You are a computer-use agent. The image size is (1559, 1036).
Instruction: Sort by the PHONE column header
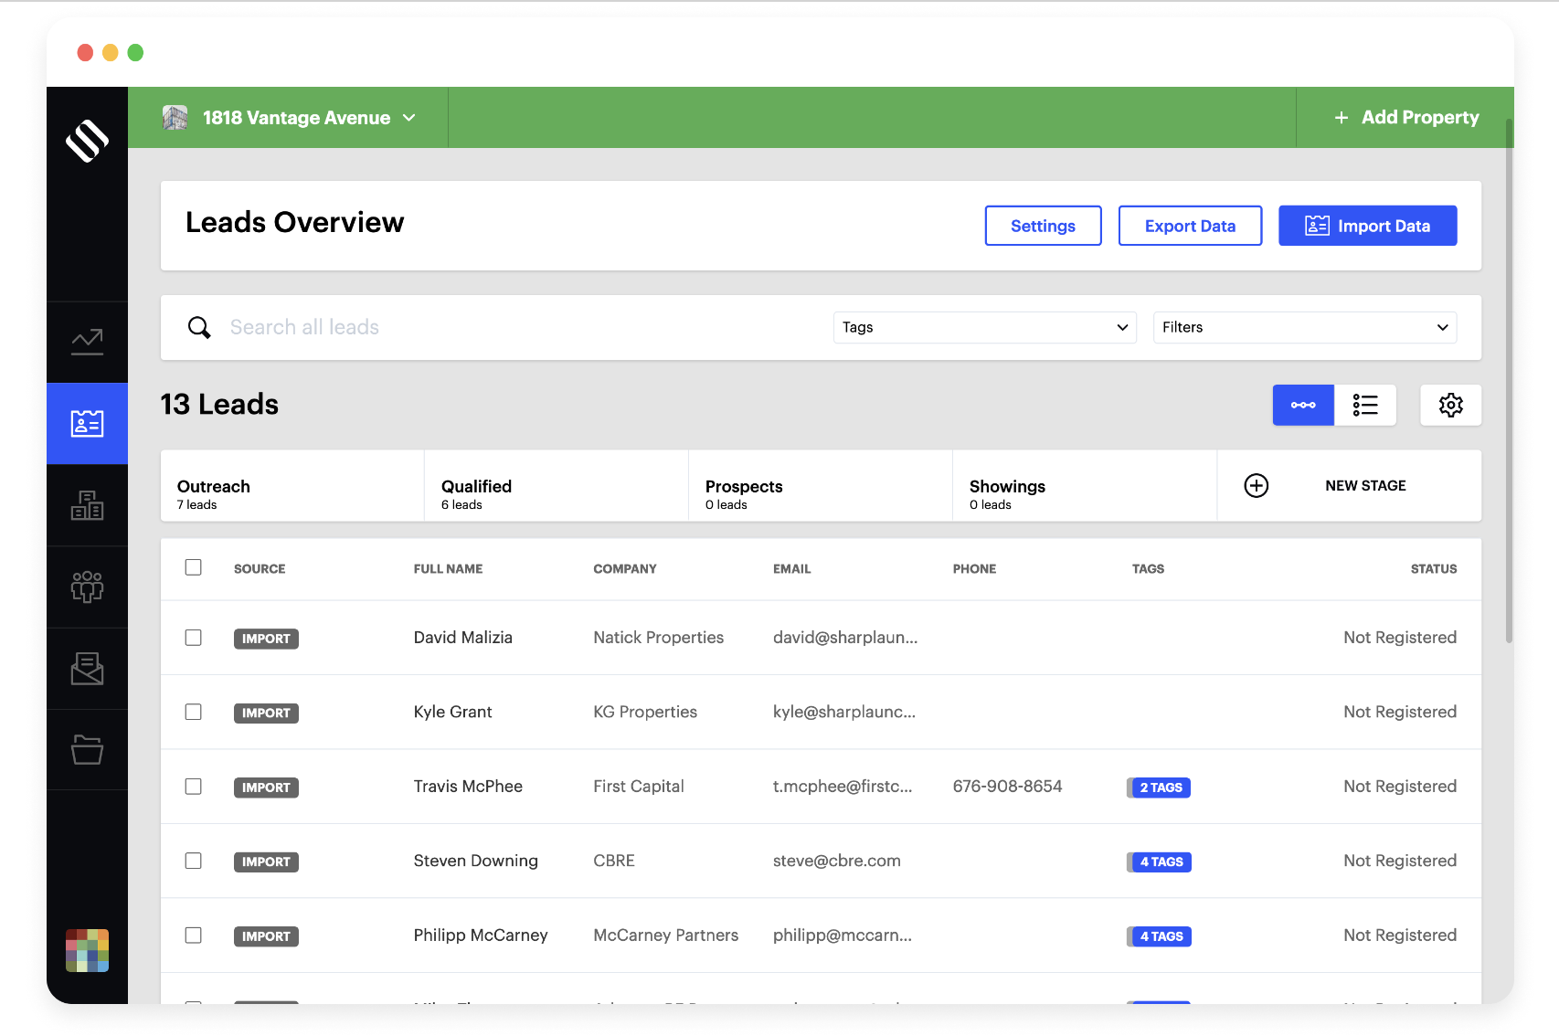coord(974,568)
